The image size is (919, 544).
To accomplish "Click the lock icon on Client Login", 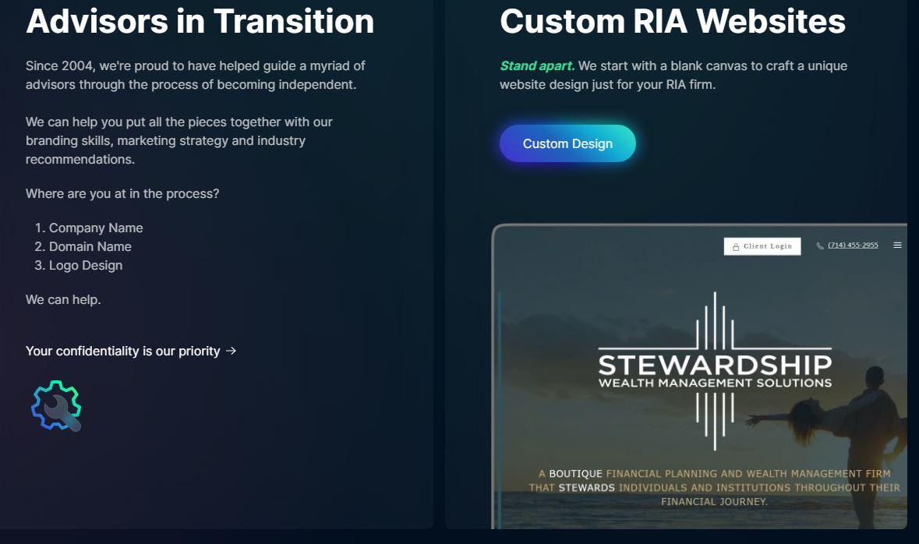I will 736,247.
